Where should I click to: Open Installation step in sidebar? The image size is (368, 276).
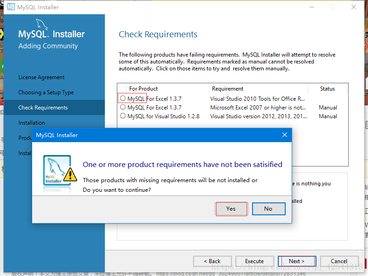32,123
